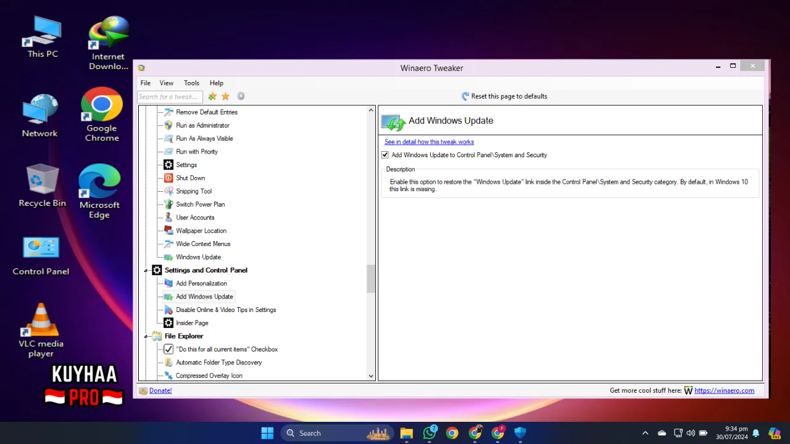The height and width of the screenshot is (444, 790).
Task: Click the Shut Down tree icon
Action: click(168, 178)
